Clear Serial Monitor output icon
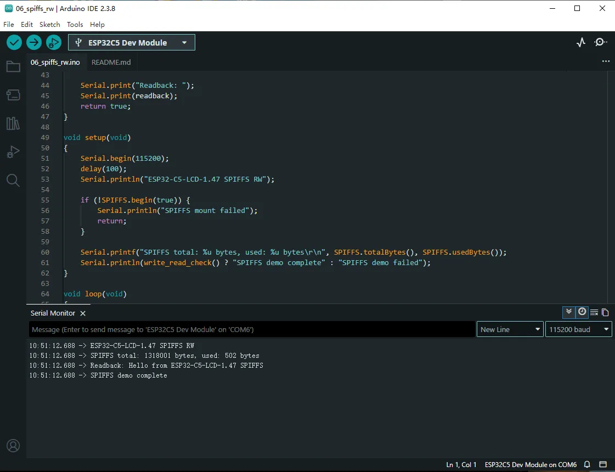The image size is (615, 472). click(594, 313)
